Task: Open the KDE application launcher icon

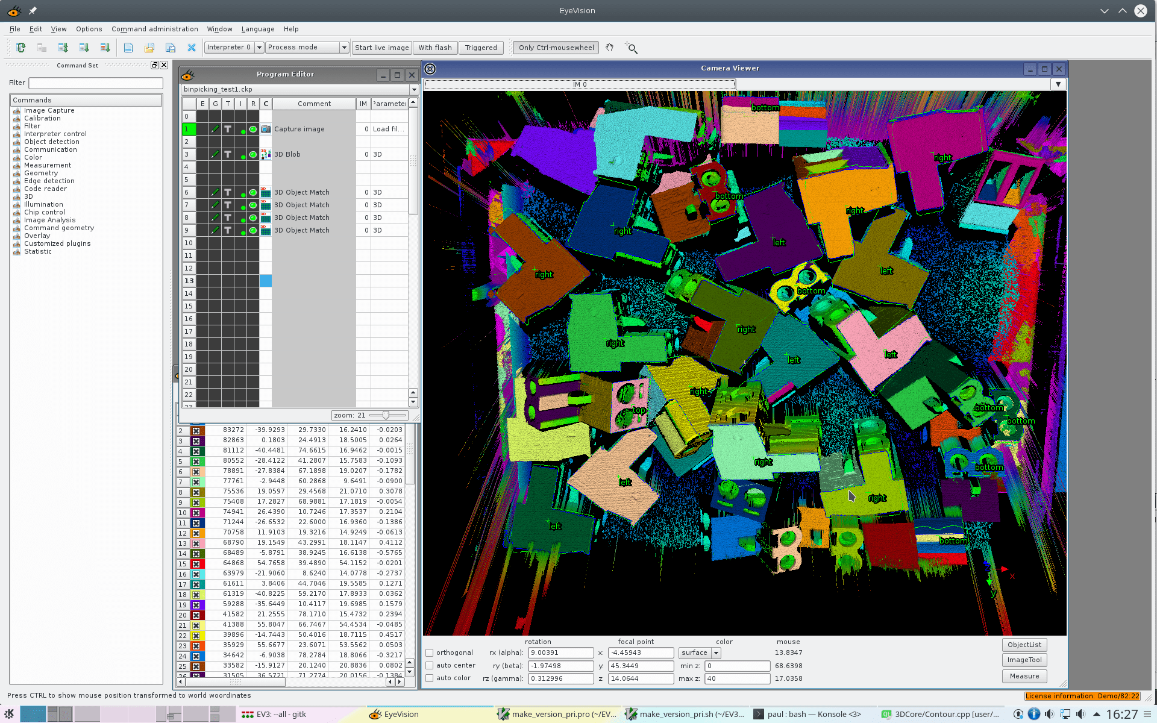Action: tap(9, 714)
